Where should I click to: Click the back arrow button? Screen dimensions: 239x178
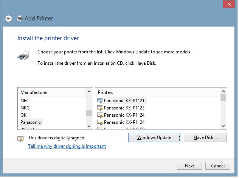point(9,18)
